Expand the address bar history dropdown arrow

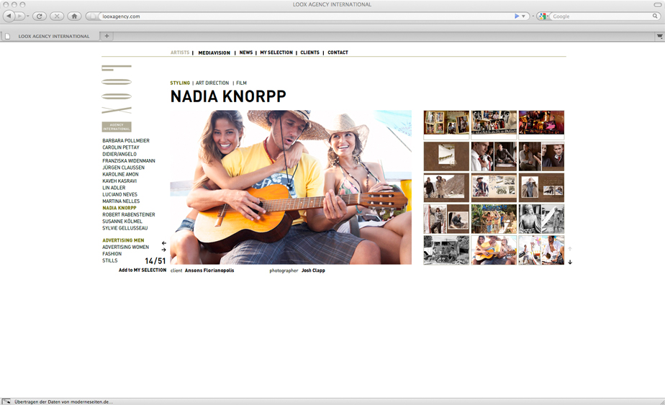point(524,16)
